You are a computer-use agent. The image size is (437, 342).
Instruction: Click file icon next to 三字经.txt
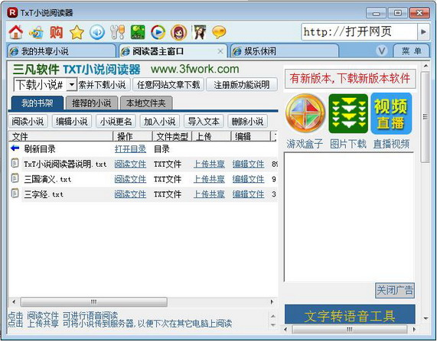15,193
